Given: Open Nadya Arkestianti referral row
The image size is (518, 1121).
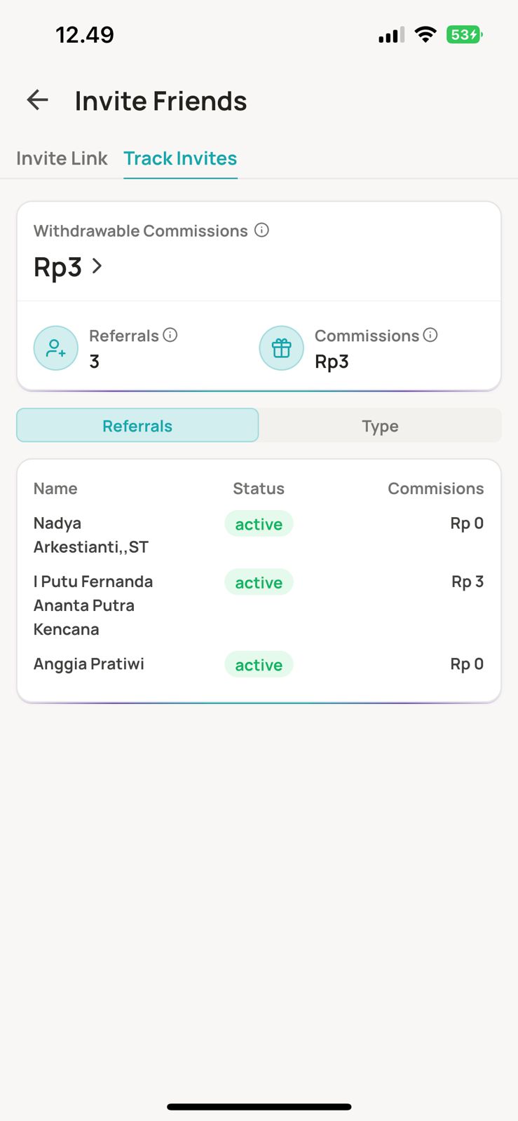Looking at the screenshot, I should coord(91,535).
